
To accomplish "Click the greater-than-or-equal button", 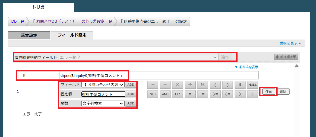I will [x=215, y=94].
